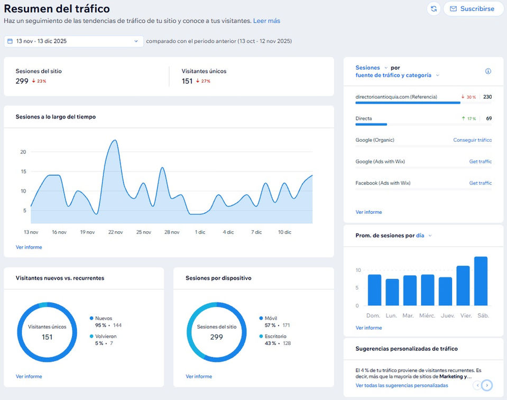Click the Suscribirse button
This screenshot has width=507, height=400.
click(x=473, y=9)
